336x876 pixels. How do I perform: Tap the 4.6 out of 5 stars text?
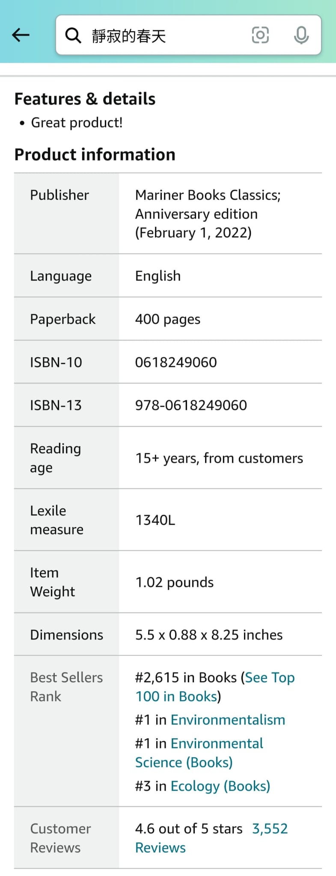(x=189, y=829)
